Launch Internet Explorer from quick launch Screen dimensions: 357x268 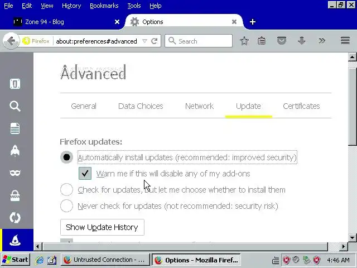coord(40,260)
